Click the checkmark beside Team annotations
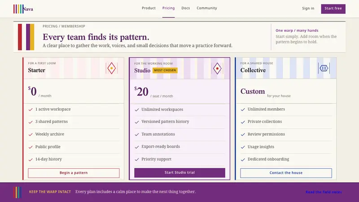Image resolution: width=359 pixels, height=202 pixels. click(137, 134)
